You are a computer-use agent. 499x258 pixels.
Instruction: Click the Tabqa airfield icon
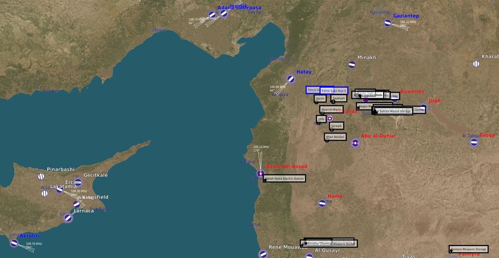tap(474, 142)
